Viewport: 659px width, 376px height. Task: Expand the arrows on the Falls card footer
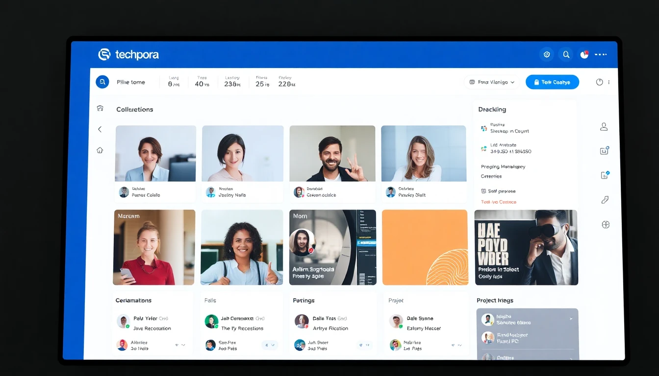[x=270, y=345]
